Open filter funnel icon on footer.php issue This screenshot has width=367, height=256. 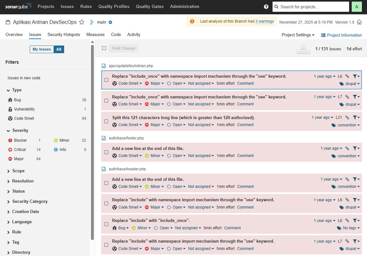pos(356,148)
